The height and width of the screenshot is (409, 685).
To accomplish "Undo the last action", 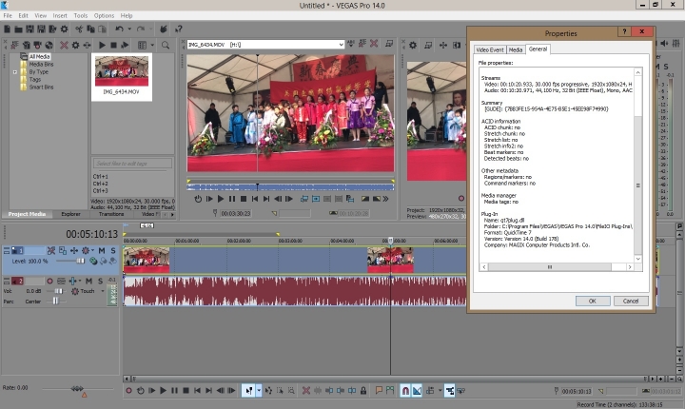I will click(119, 29).
